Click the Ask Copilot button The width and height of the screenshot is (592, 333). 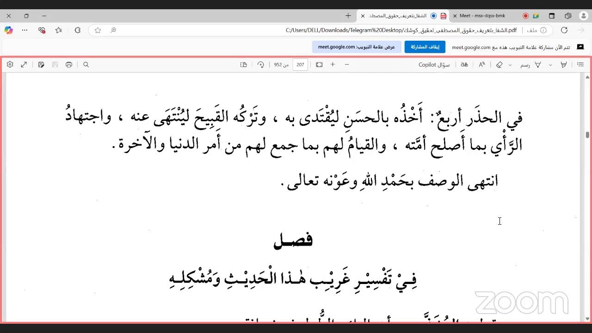coord(434,65)
